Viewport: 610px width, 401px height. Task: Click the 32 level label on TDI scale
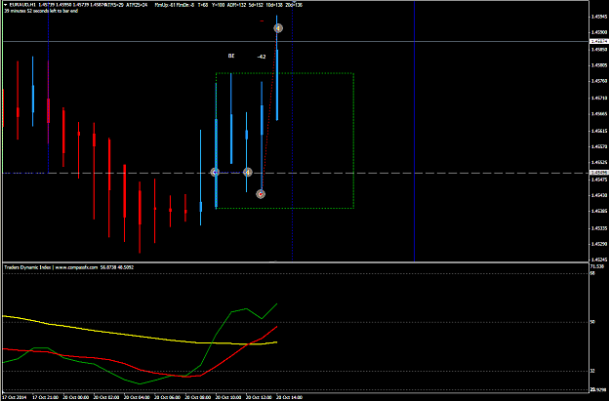[592, 372]
